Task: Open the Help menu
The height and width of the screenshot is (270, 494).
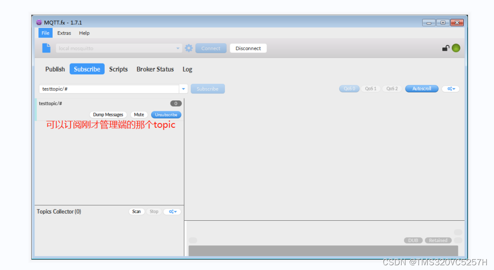Action: pos(84,33)
